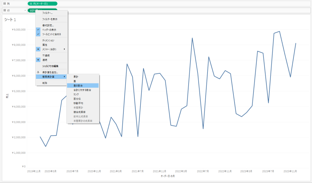Select ランク calculation option
This screenshot has height=183, width=312.
[x=76, y=94]
